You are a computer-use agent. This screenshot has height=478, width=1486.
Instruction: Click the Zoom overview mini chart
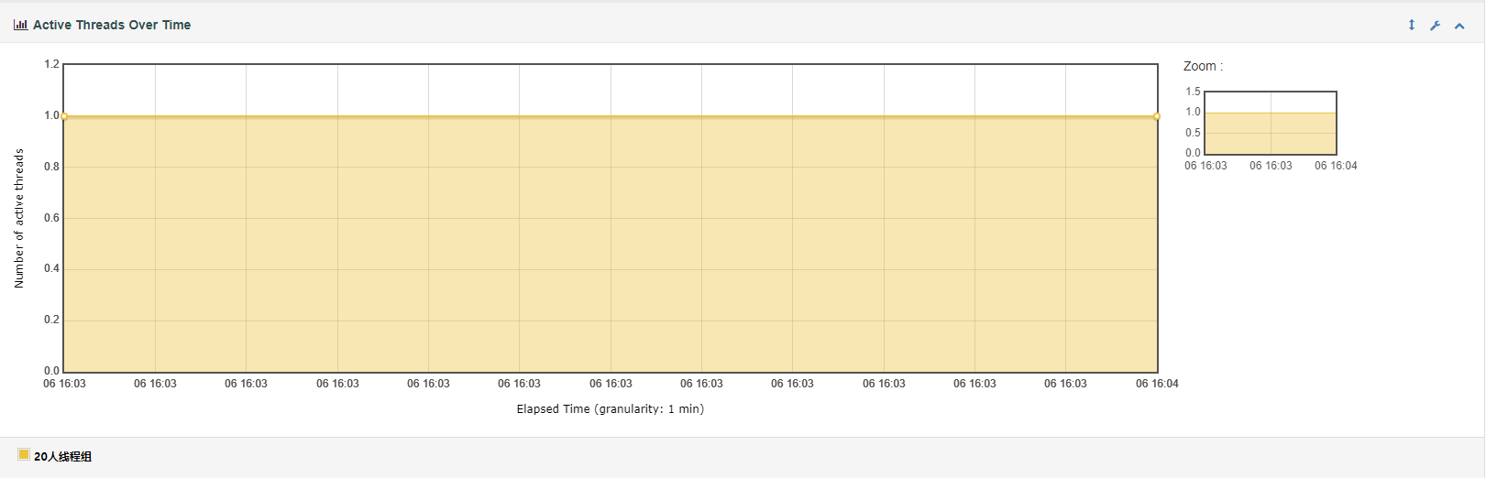(x=1271, y=123)
